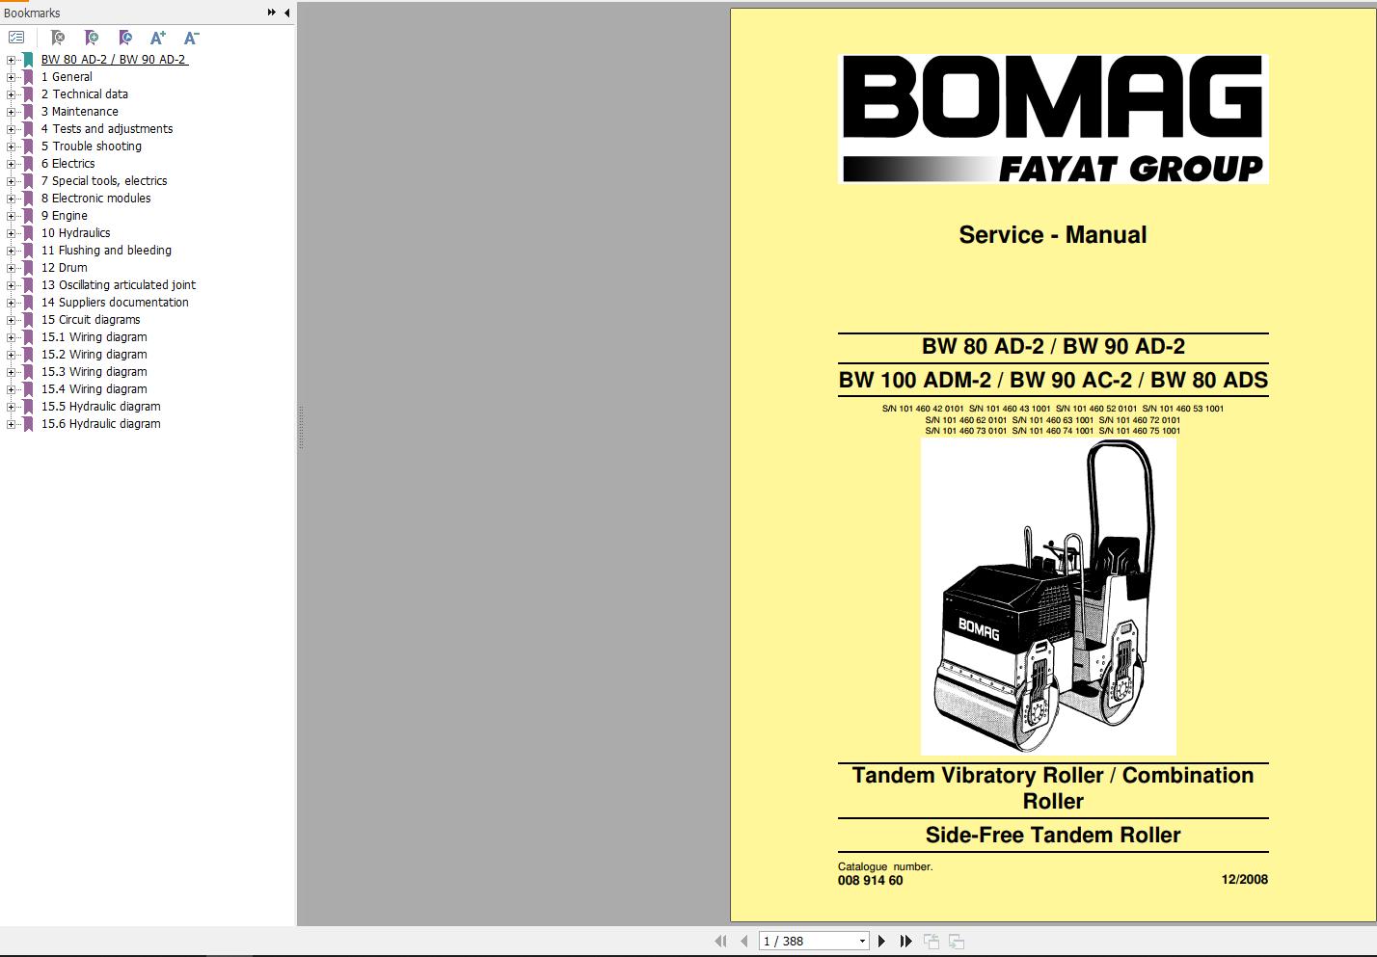The width and height of the screenshot is (1377, 957).
Task: Expand the BW 80 AD-2 / BW 90 AD-2 bookmark
Action: 12,60
